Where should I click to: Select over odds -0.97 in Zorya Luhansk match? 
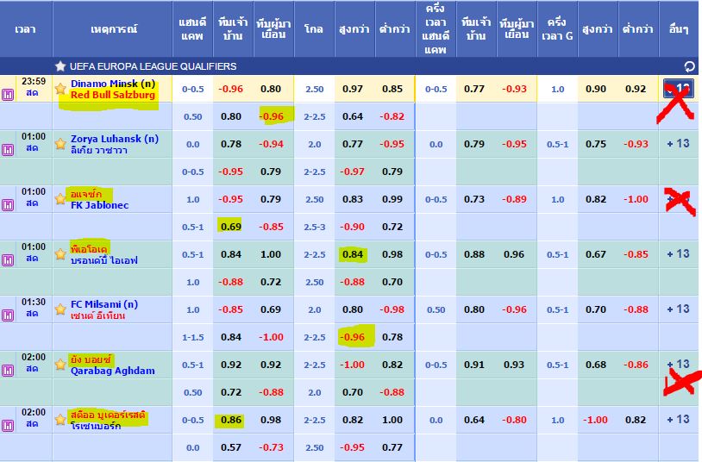[x=353, y=172]
